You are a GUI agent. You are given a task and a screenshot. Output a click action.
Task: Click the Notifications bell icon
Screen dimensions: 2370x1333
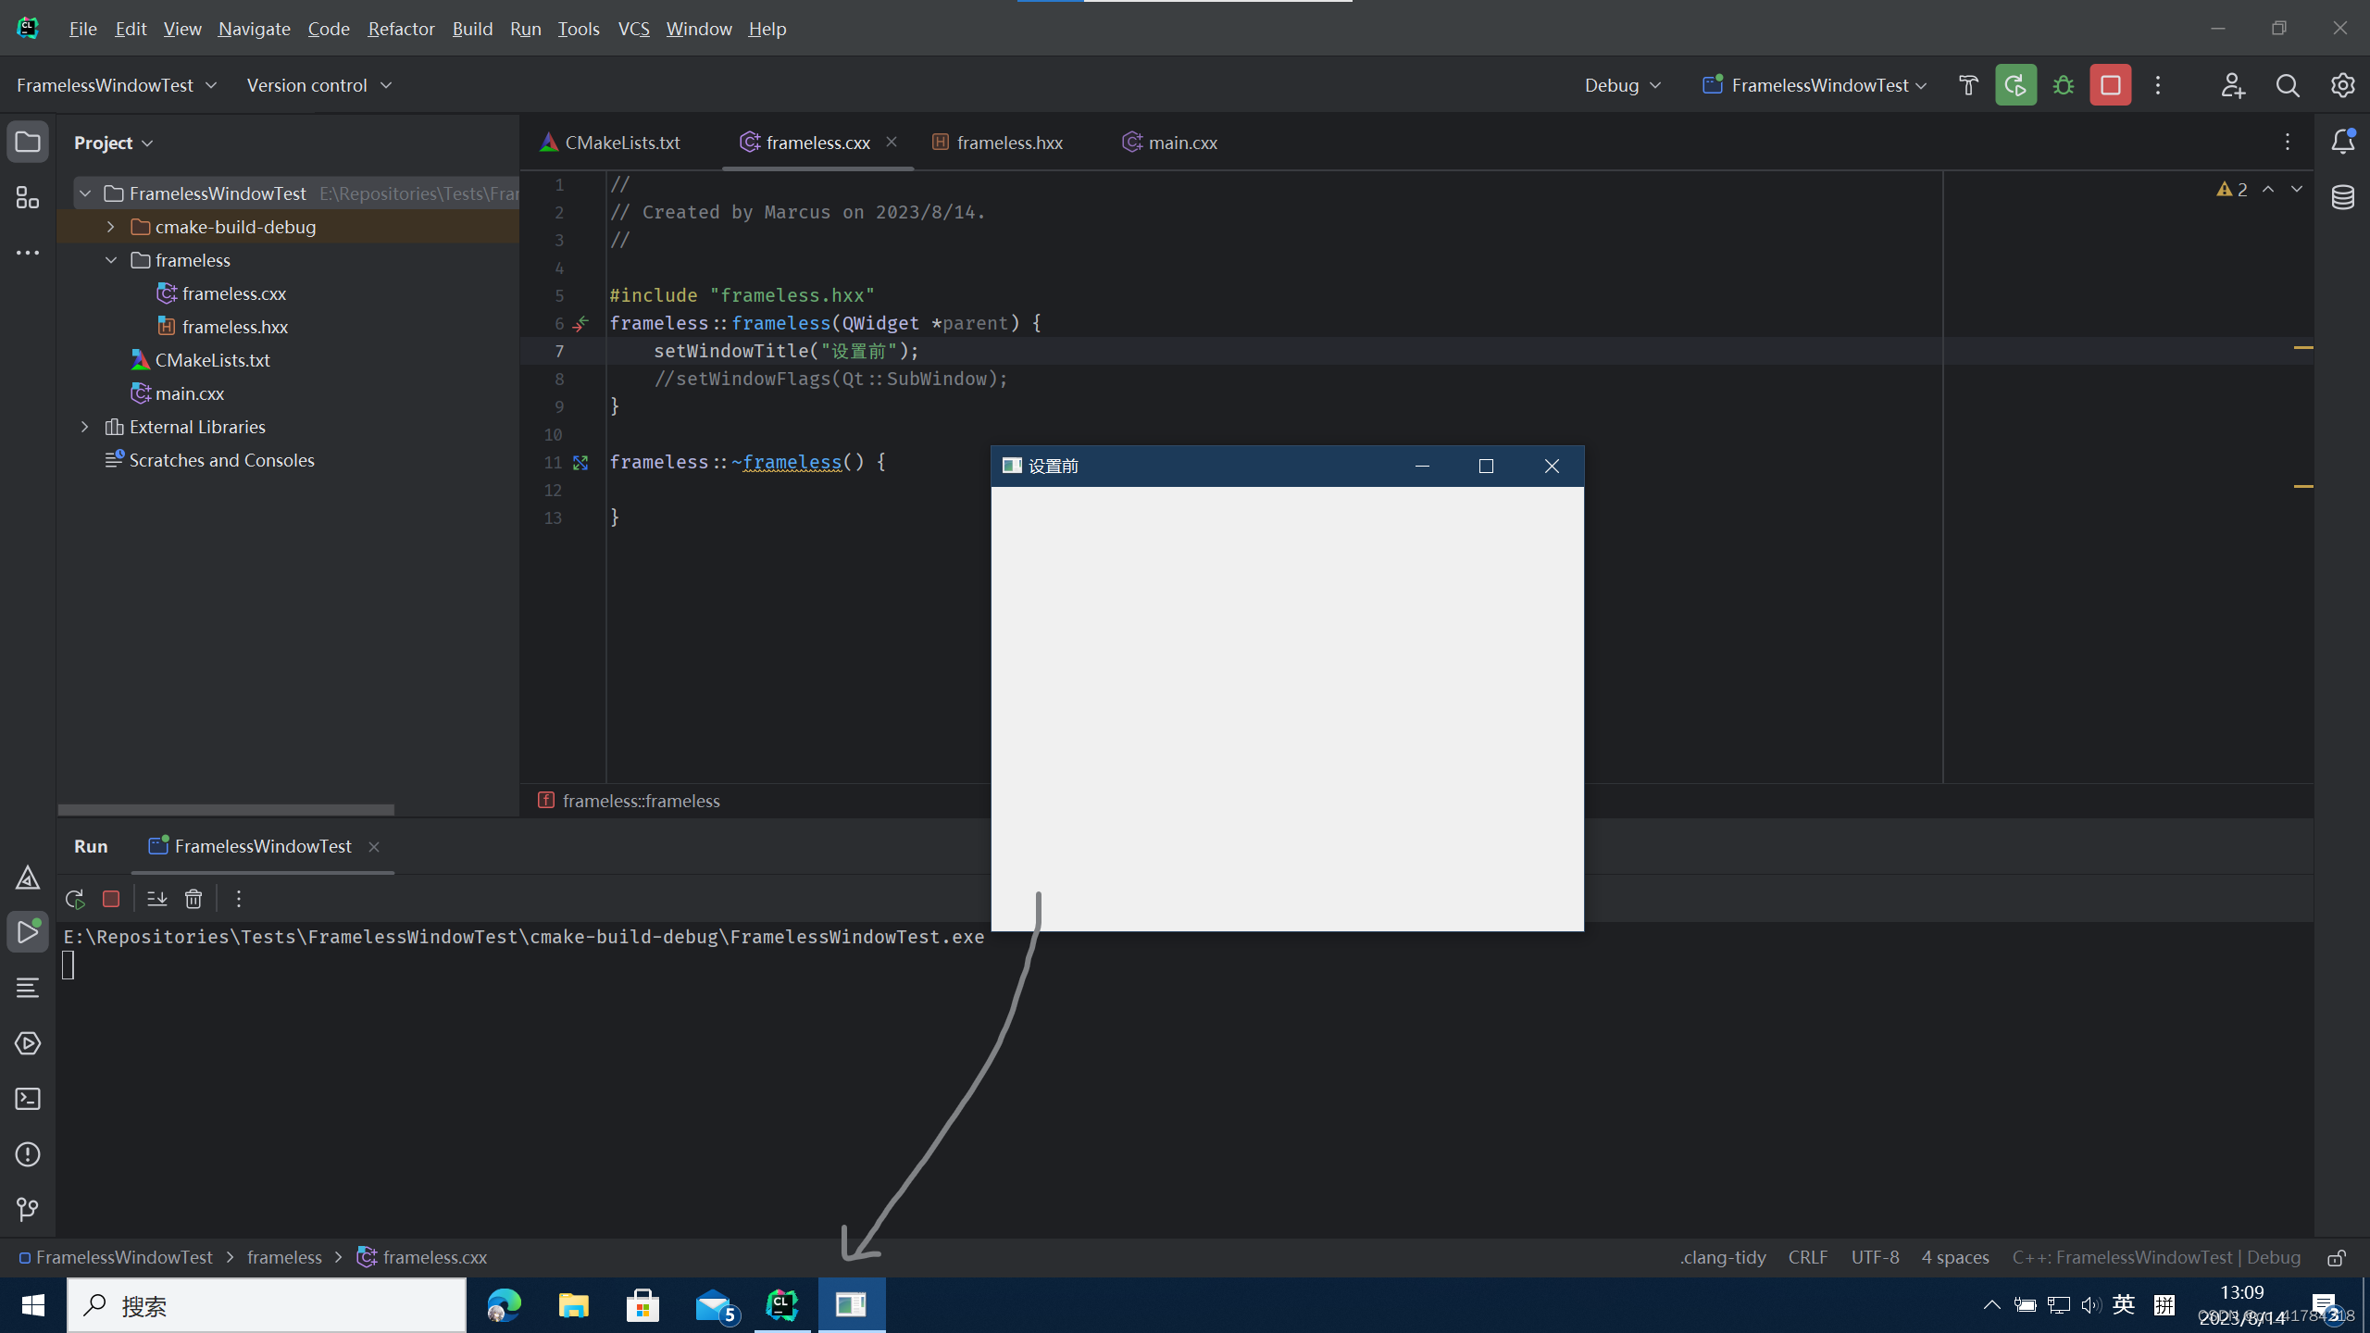pyautogui.click(x=2344, y=143)
